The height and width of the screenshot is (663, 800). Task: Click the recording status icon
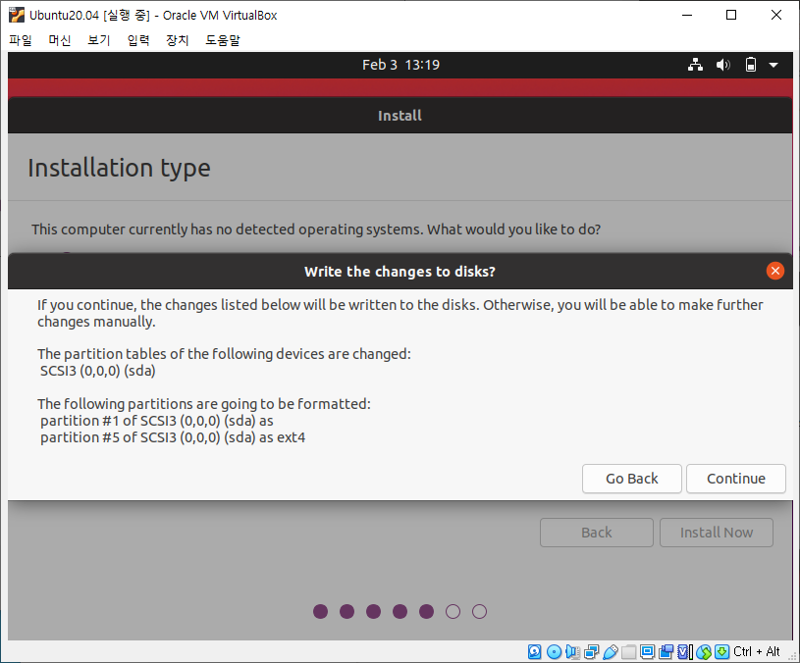click(666, 652)
